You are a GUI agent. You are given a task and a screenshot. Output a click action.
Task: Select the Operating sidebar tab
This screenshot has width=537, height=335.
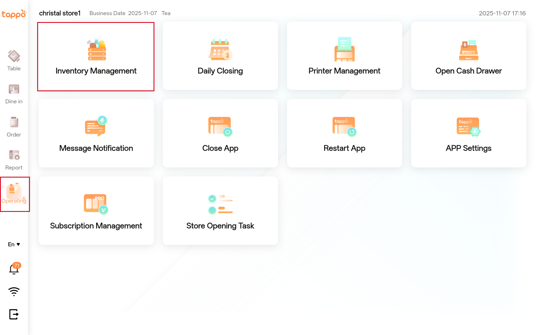click(x=14, y=194)
